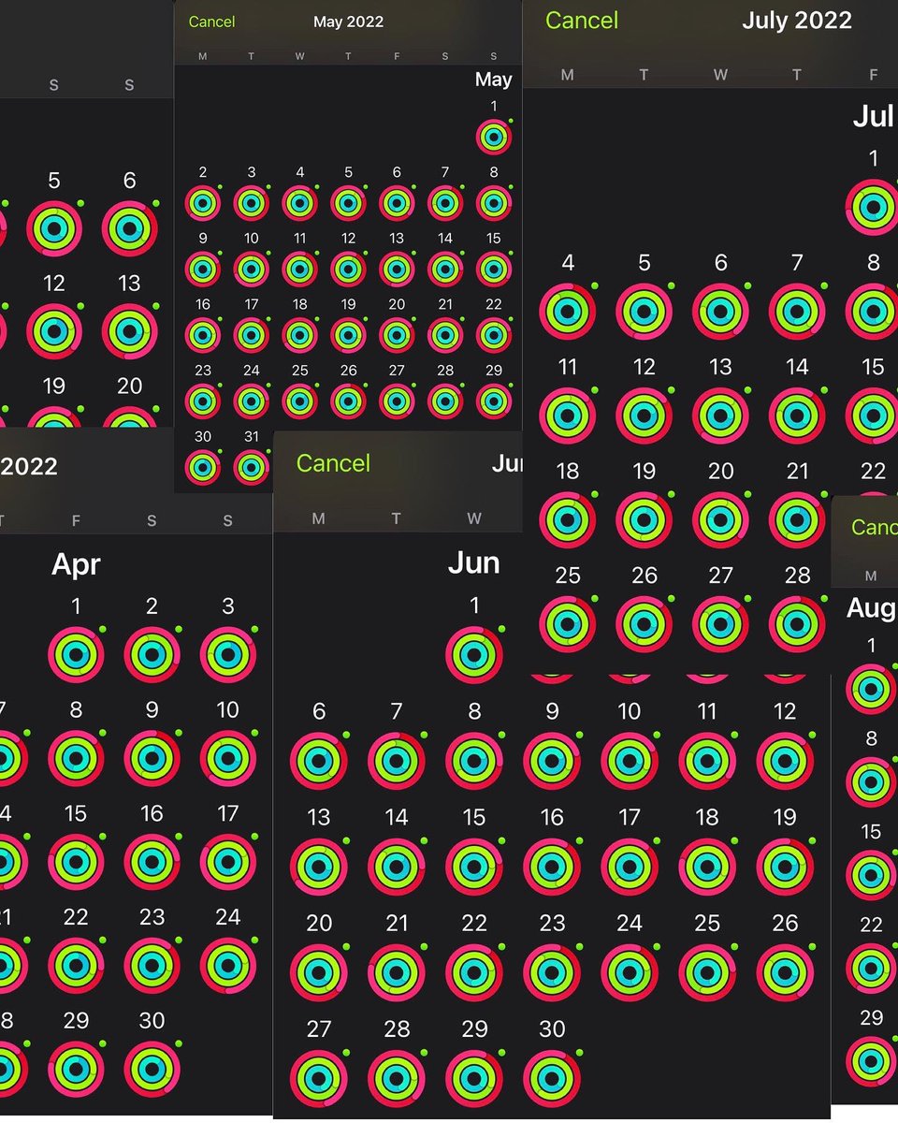
Task: Select the April 24 activity rings
Action: coord(228,966)
